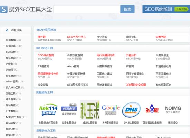Screen dimensions: 190x138
Task: Open the Google PageRank batch logo
Action: (111, 110)
